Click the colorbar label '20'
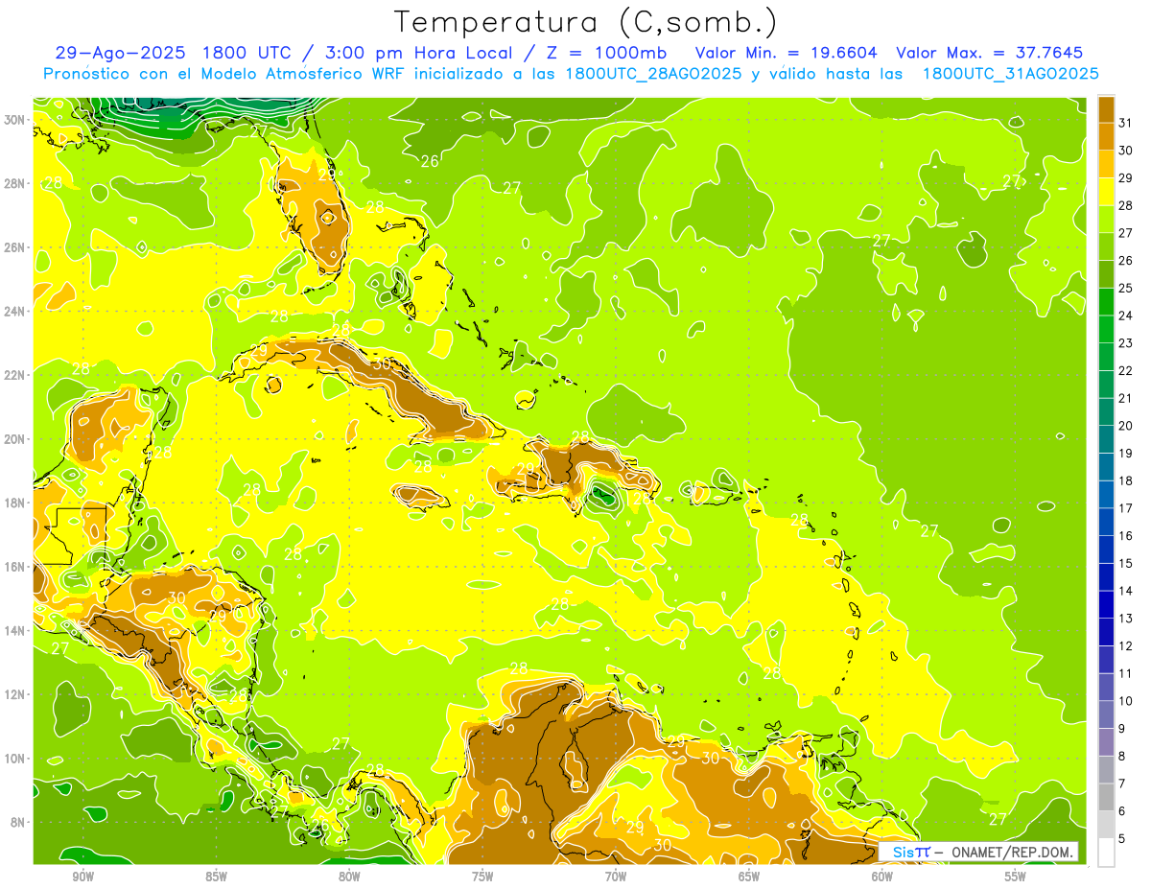Viewport: 1151px width, 889px height. (x=1126, y=426)
